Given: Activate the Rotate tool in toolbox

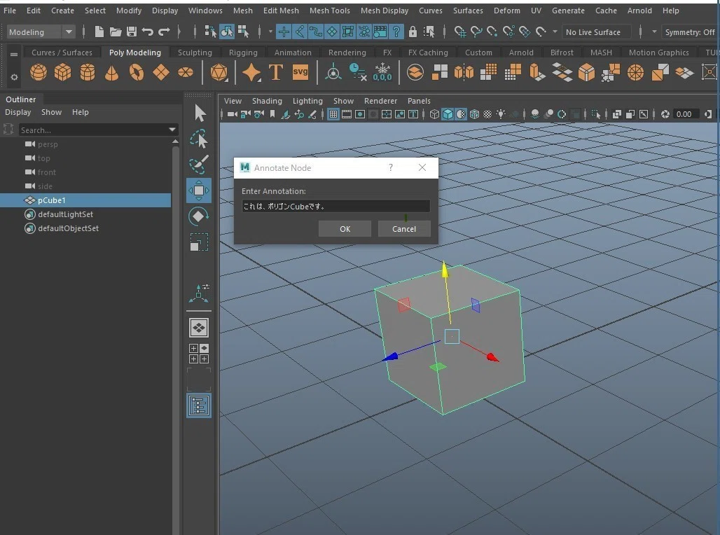Looking at the screenshot, I should (x=199, y=216).
